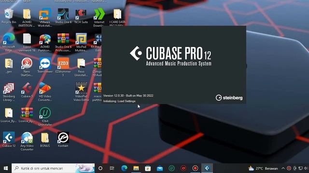Open the Revo Uninstaller folder
This screenshot has height=173, width=309.
click(81, 67)
